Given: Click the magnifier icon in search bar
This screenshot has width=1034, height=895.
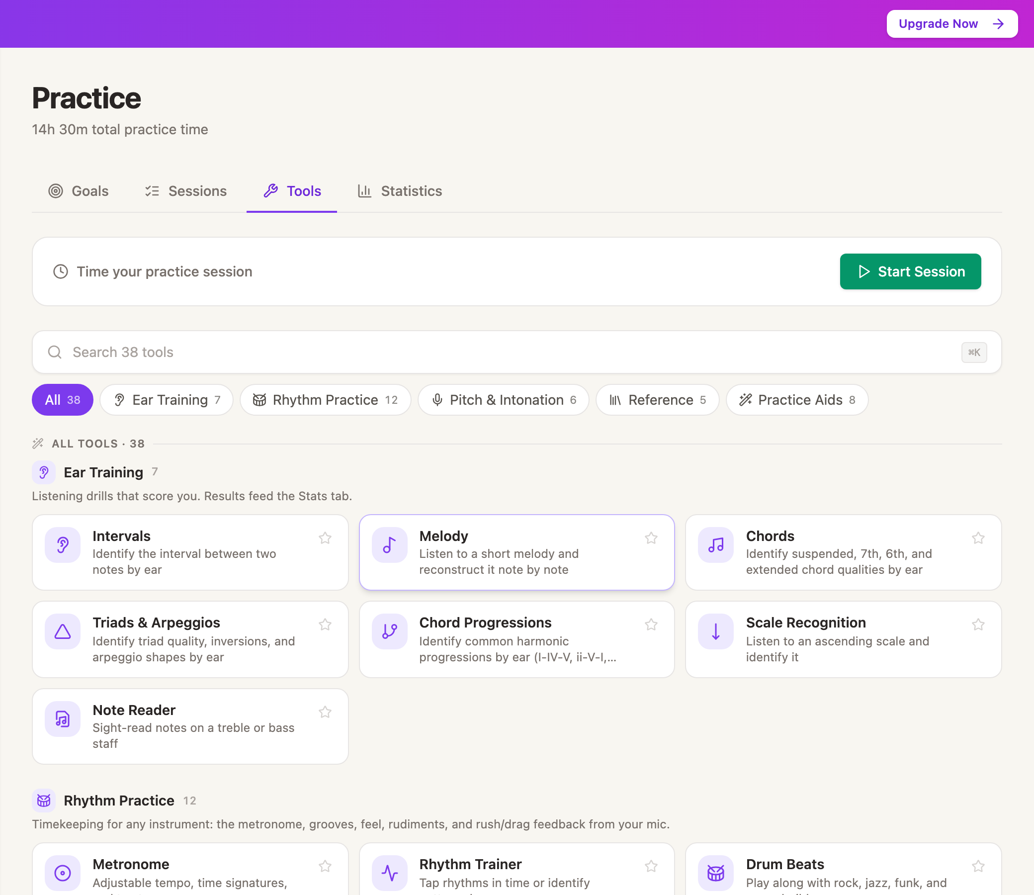Looking at the screenshot, I should (54, 352).
